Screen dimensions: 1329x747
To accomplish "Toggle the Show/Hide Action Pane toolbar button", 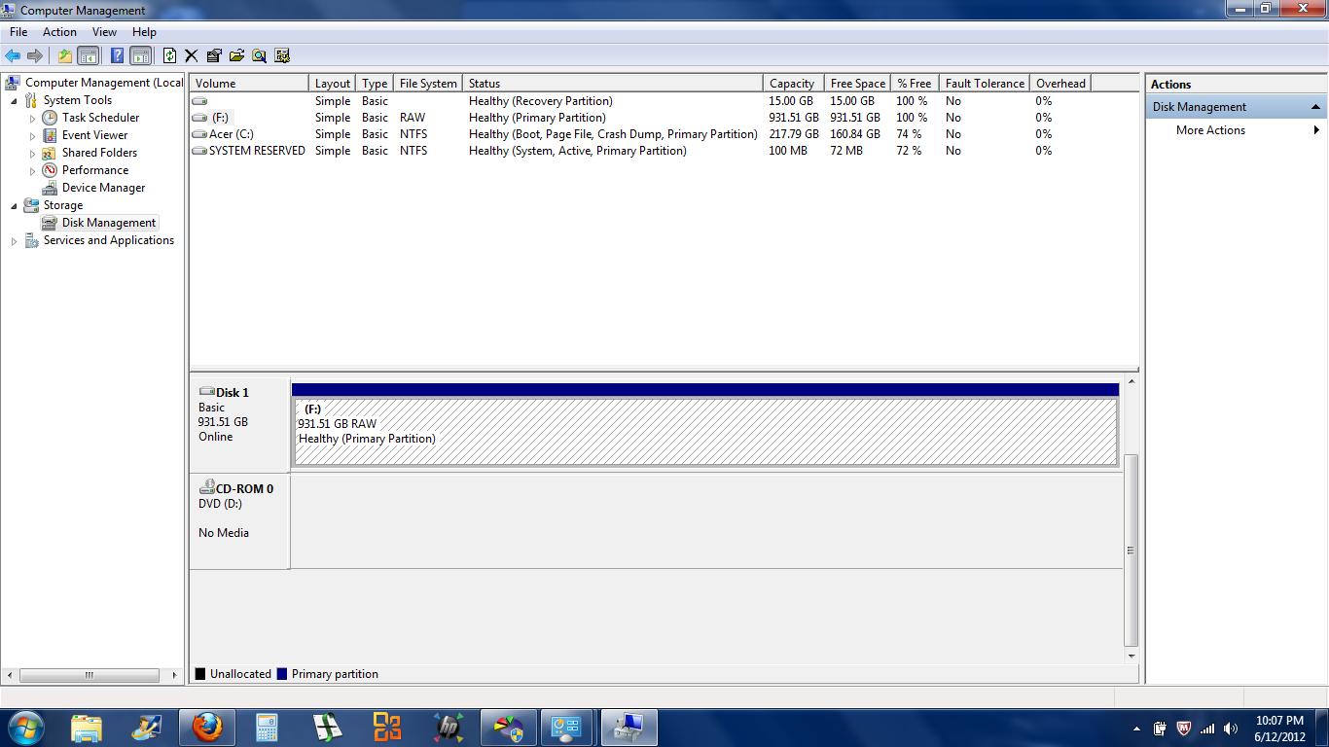I will [x=140, y=55].
